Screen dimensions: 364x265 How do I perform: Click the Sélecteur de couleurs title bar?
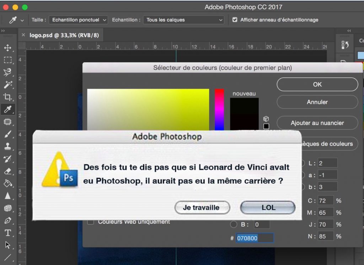pyautogui.click(x=223, y=68)
